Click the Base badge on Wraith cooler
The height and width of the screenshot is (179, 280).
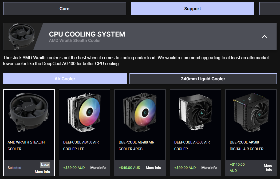(x=45, y=165)
